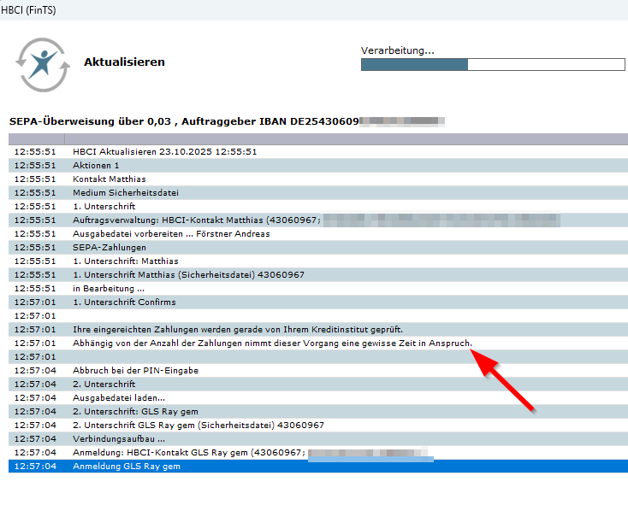Select the 'Verbindungsaufbau ...' log row
The height and width of the screenshot is (505, 628).
(119, 438)
